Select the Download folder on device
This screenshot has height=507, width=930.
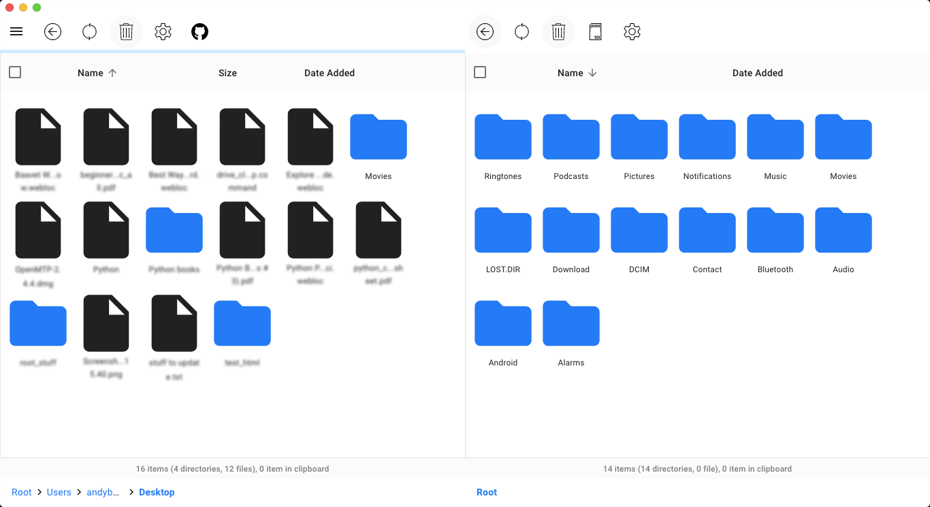tap(571, 231)
